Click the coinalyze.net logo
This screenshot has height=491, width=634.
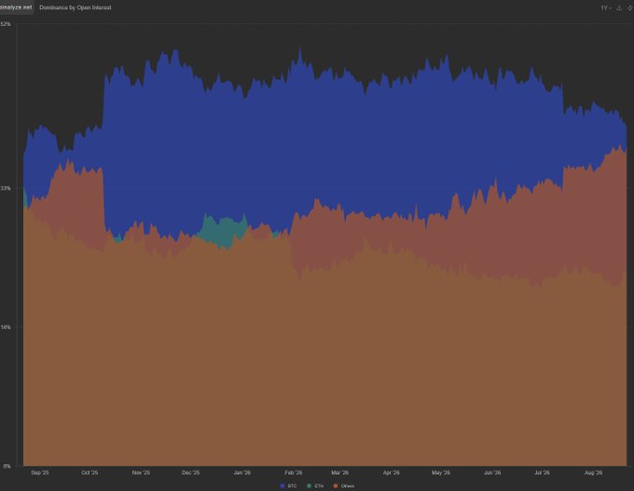click(x=16, y=7)
